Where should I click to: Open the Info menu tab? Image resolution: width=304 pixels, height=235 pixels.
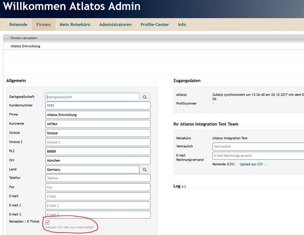tap(182, 25)
